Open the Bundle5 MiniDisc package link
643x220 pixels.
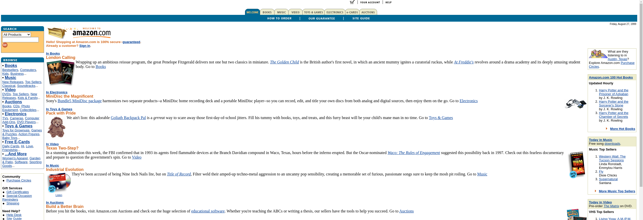[x=79, y=101]
